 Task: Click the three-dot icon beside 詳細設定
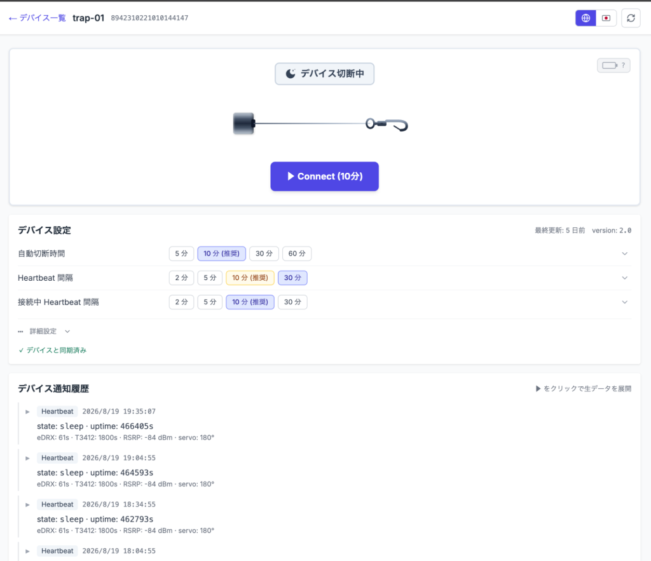[21, 332]
